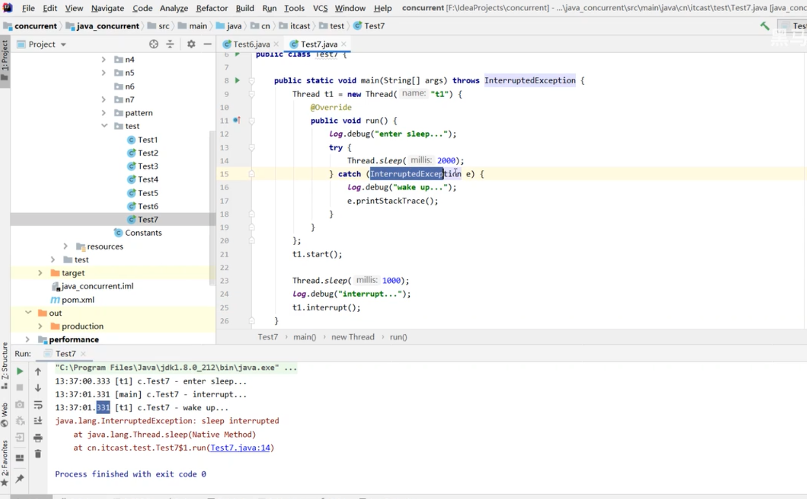Toggle scroll to end of console output
The height and width of the screenshot is (499, 807).
coord(38,420)
